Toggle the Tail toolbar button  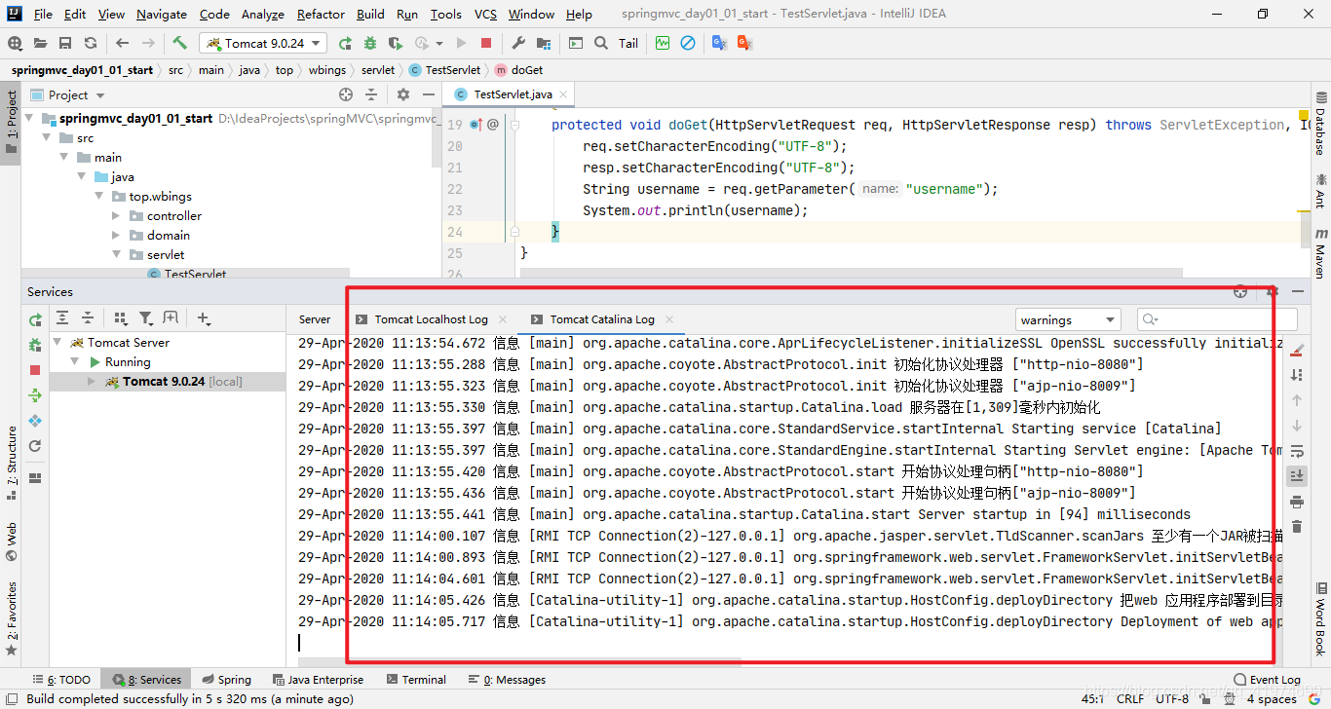pyautogui.click(x=628, y=43)
